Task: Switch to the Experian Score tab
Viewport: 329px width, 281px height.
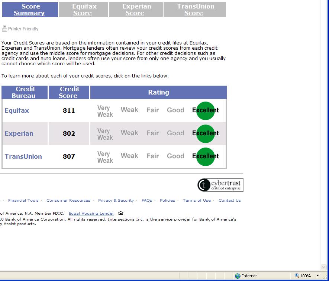Action: [136, 10]
